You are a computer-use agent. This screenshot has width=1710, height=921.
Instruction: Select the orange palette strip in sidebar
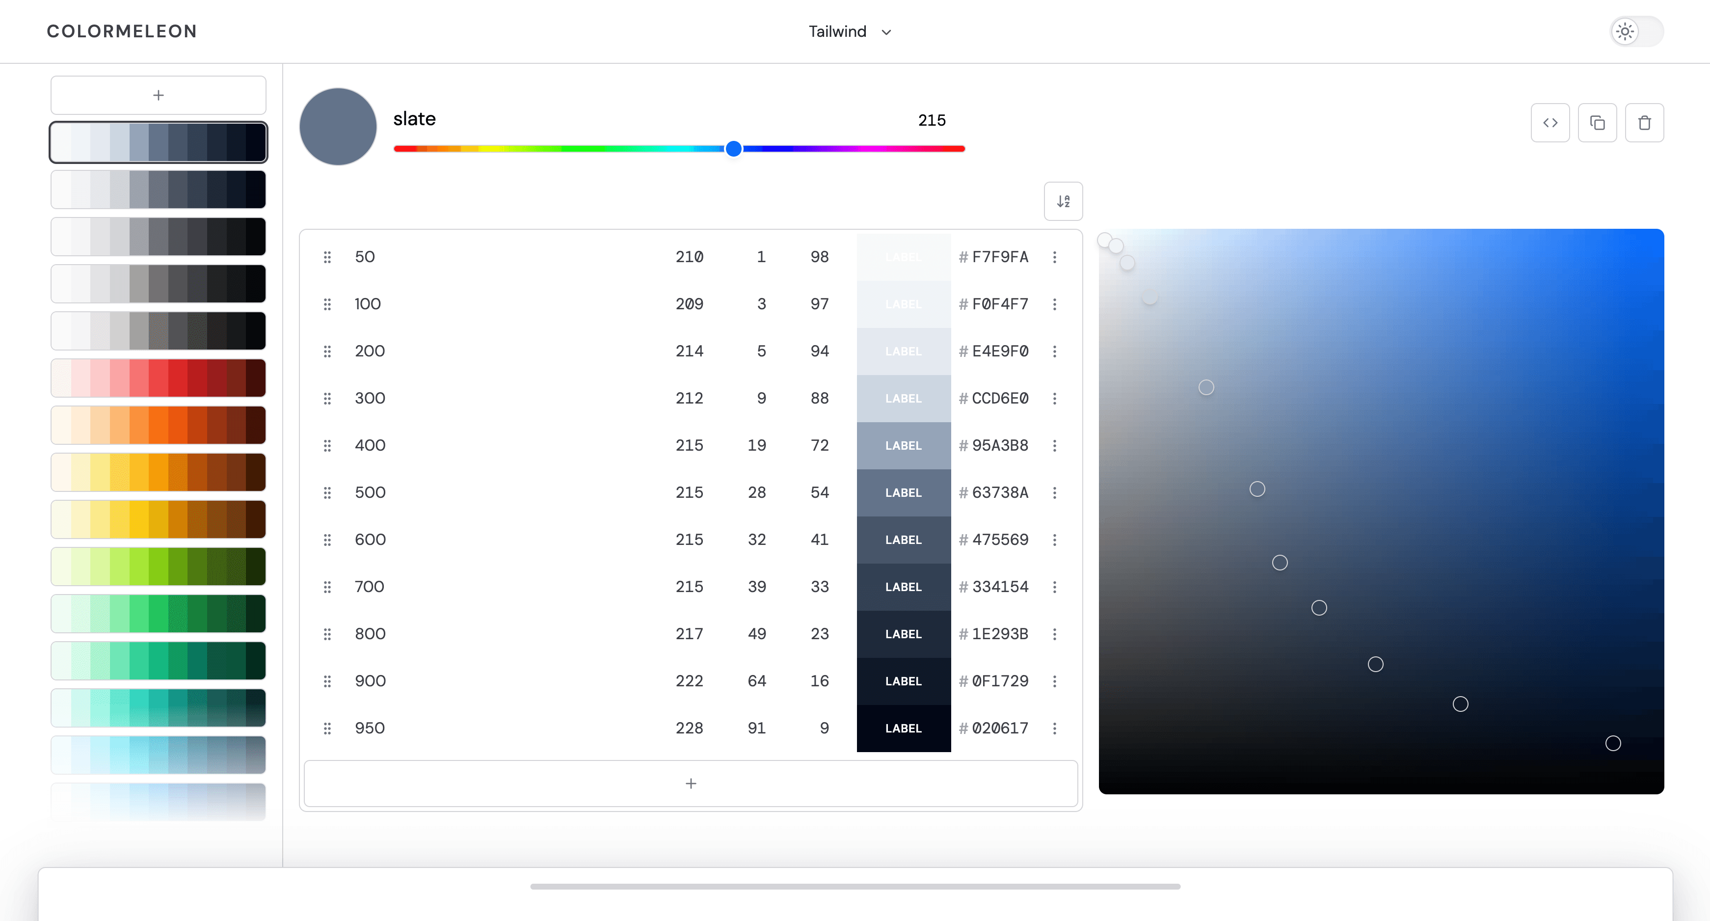pyautogui.click(x=159, y=425)
